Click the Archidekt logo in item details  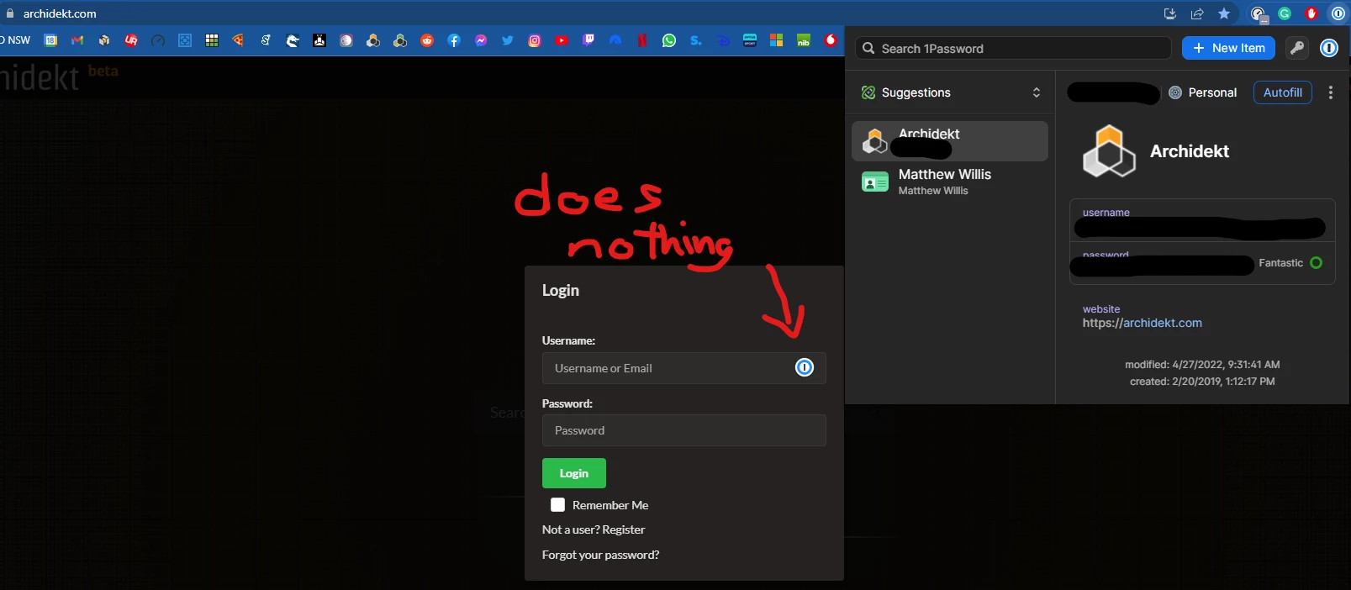pyautogui.click(x=1109, y=151)
